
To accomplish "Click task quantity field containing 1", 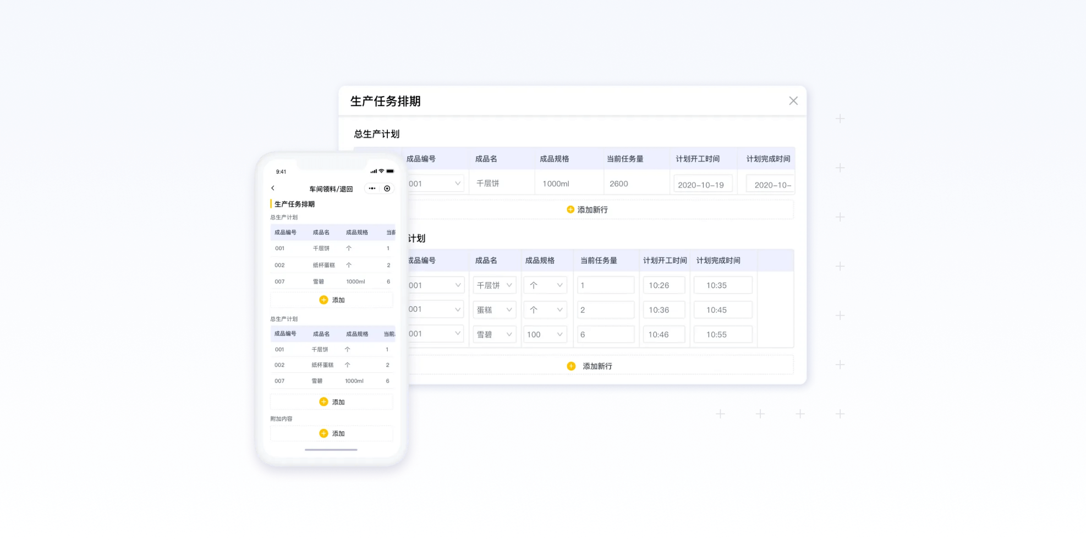I will pos(606,285).
